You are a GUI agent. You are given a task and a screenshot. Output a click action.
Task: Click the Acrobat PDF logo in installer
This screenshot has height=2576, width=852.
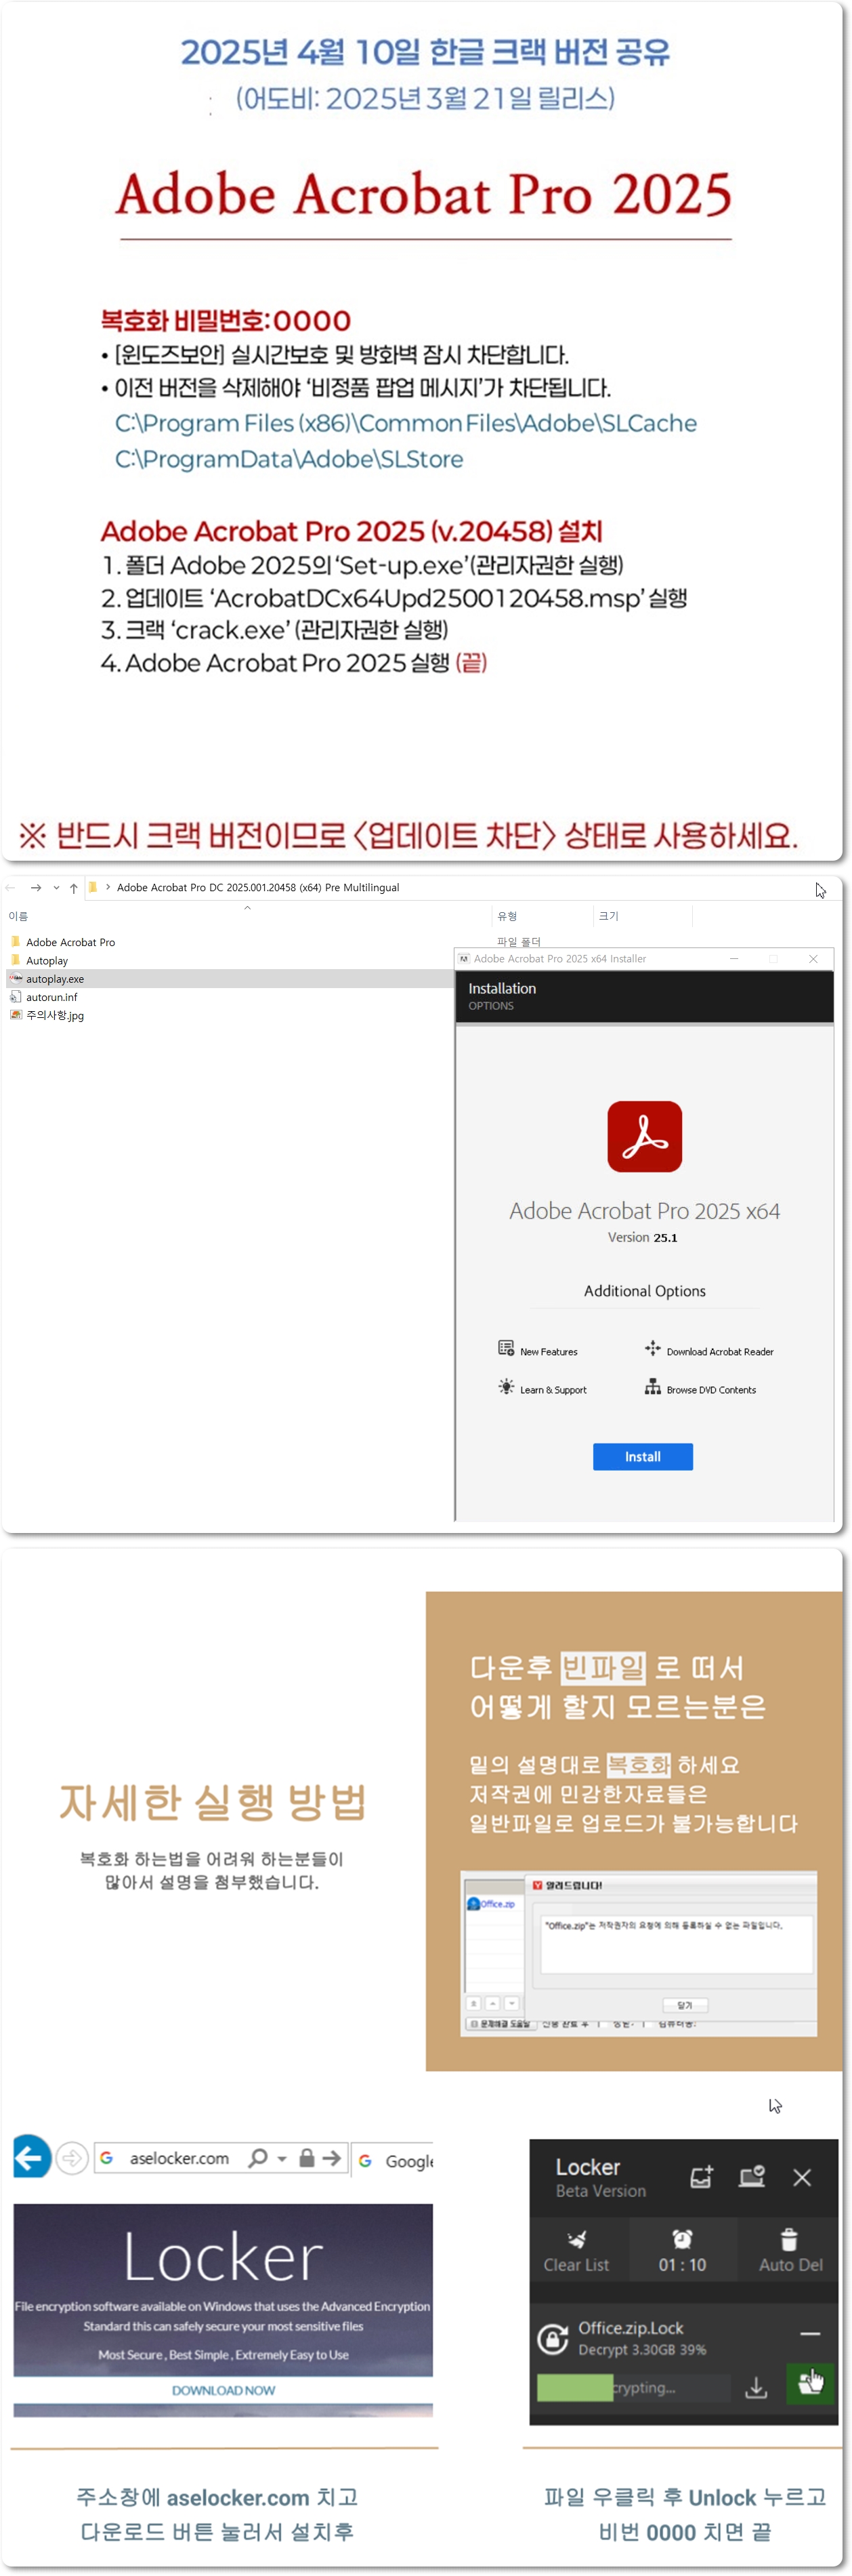coord(644,1136)
